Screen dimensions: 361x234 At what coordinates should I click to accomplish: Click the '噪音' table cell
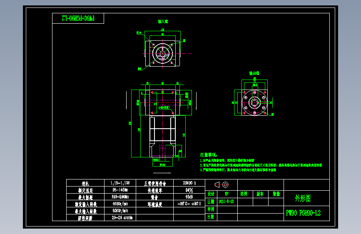(x=154, y=197)
